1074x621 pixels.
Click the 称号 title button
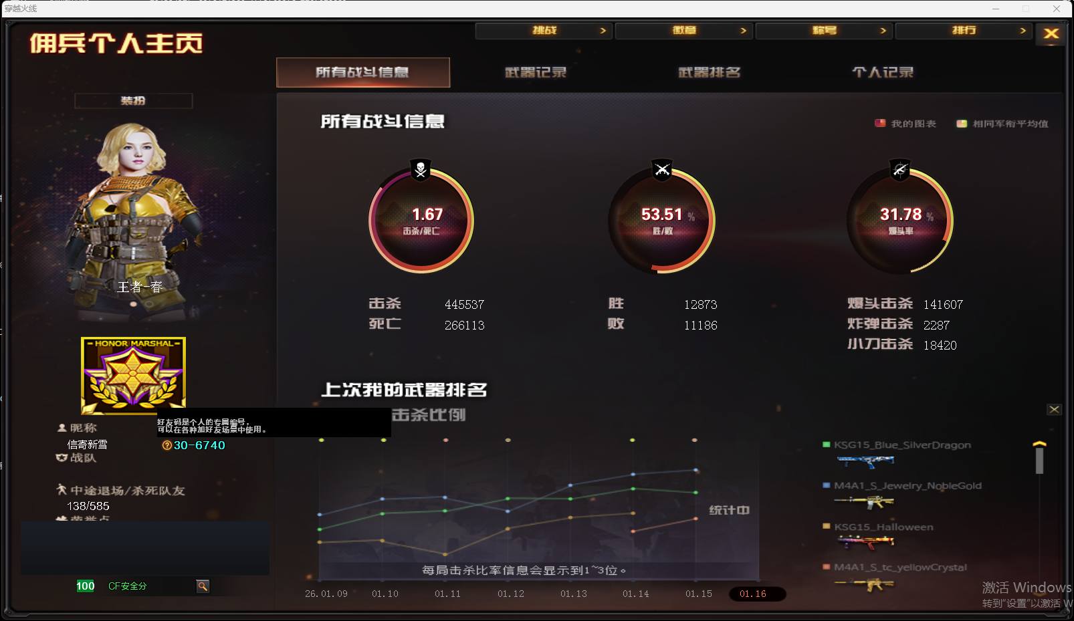point(824,30)
